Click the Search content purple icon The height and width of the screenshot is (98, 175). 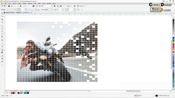pyautogui.click(x=33, y=6)
